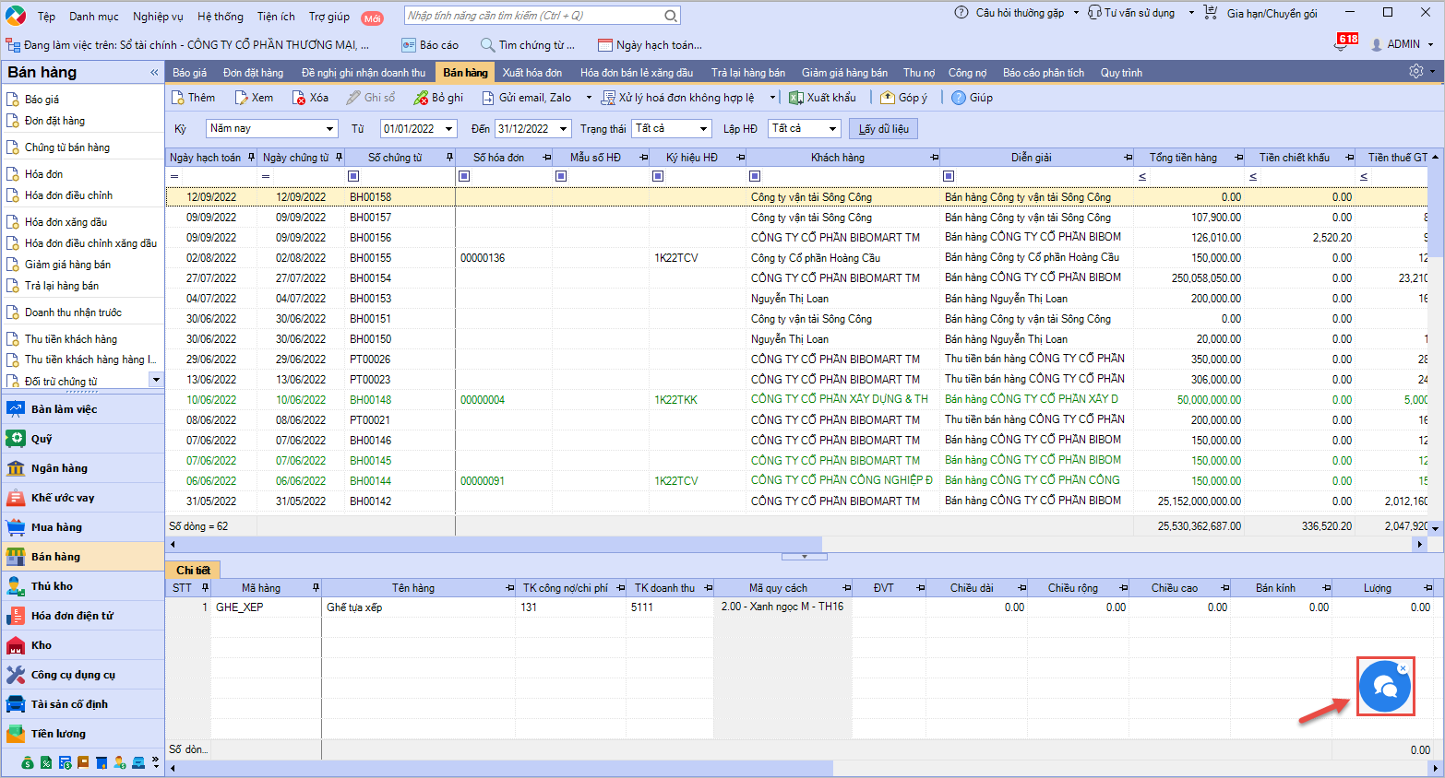Open the Lập HĐ dropdown
Image resolution: width=1445 pixels, height=778 pixels.
tap(831, 129)
